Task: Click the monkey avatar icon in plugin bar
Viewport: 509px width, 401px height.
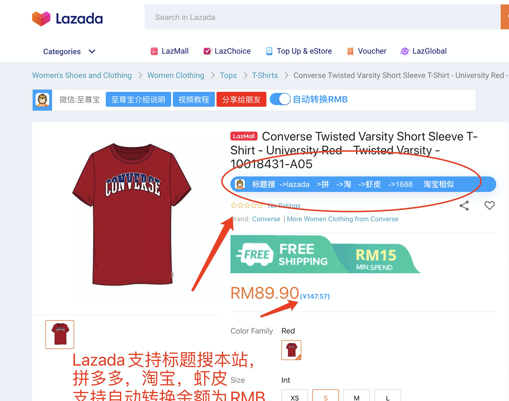Action: click(42, 100)
